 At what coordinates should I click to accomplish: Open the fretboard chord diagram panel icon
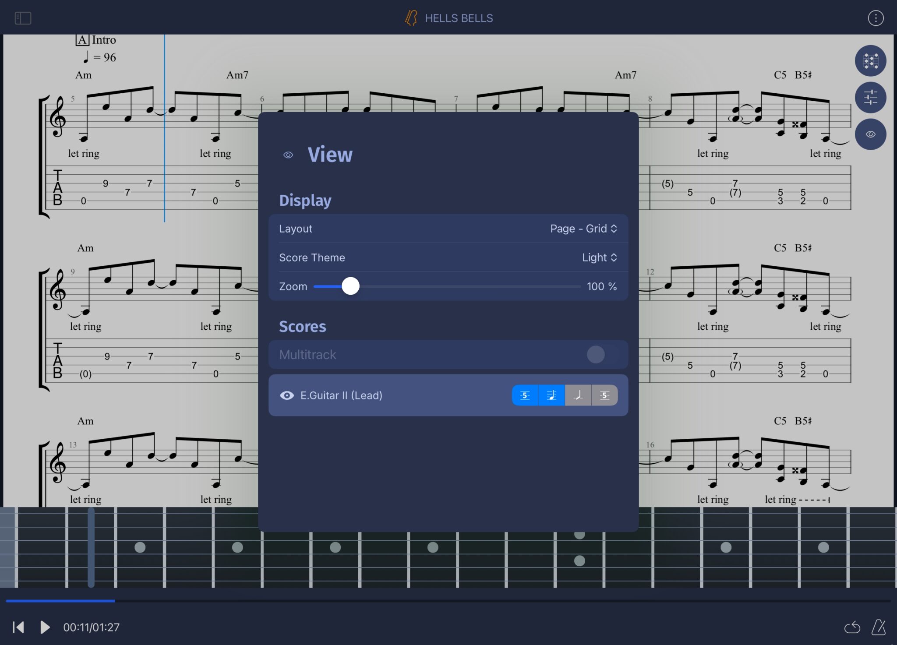point(870,61)
